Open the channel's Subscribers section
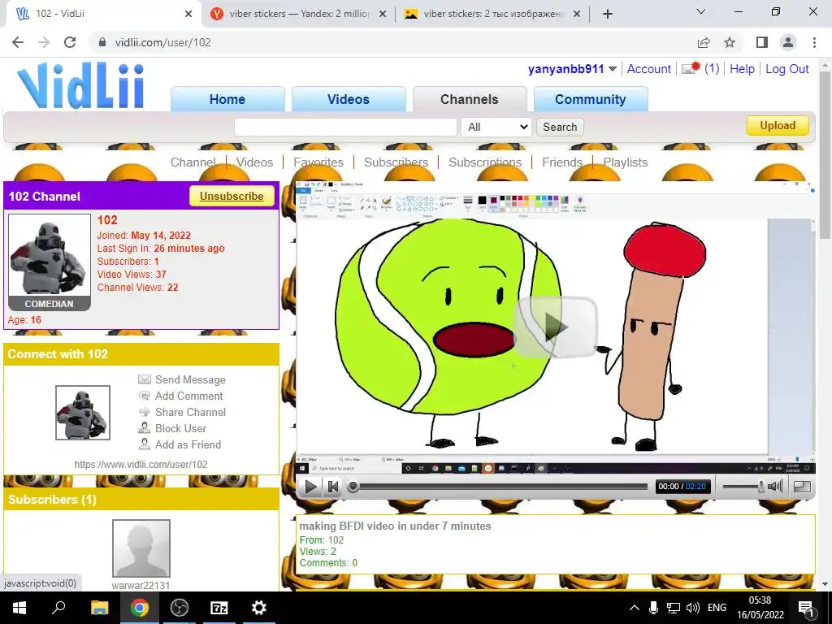Screen dimensions: 832x624 click(x=396, y=162)
